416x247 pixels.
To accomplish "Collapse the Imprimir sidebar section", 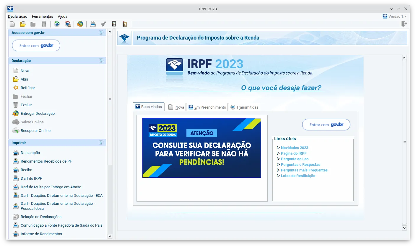I will [x=101, y=143].
